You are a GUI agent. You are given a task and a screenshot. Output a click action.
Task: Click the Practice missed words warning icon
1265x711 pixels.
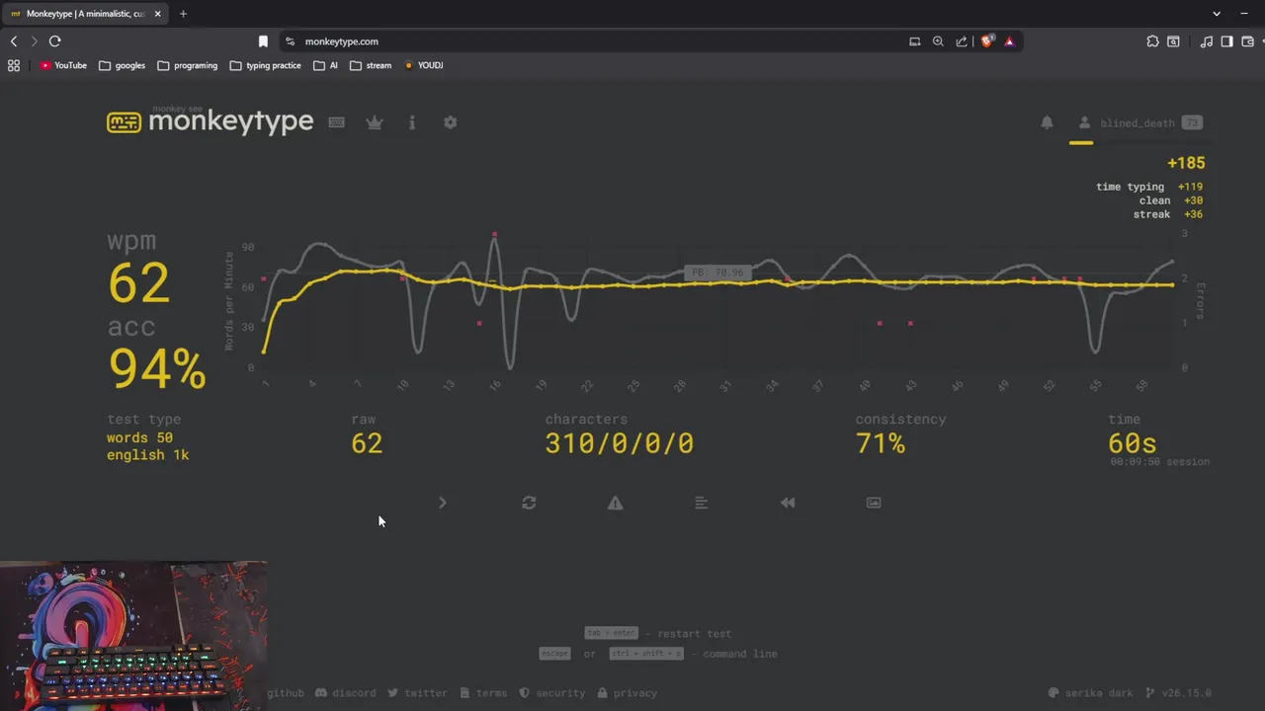[615, 503]
